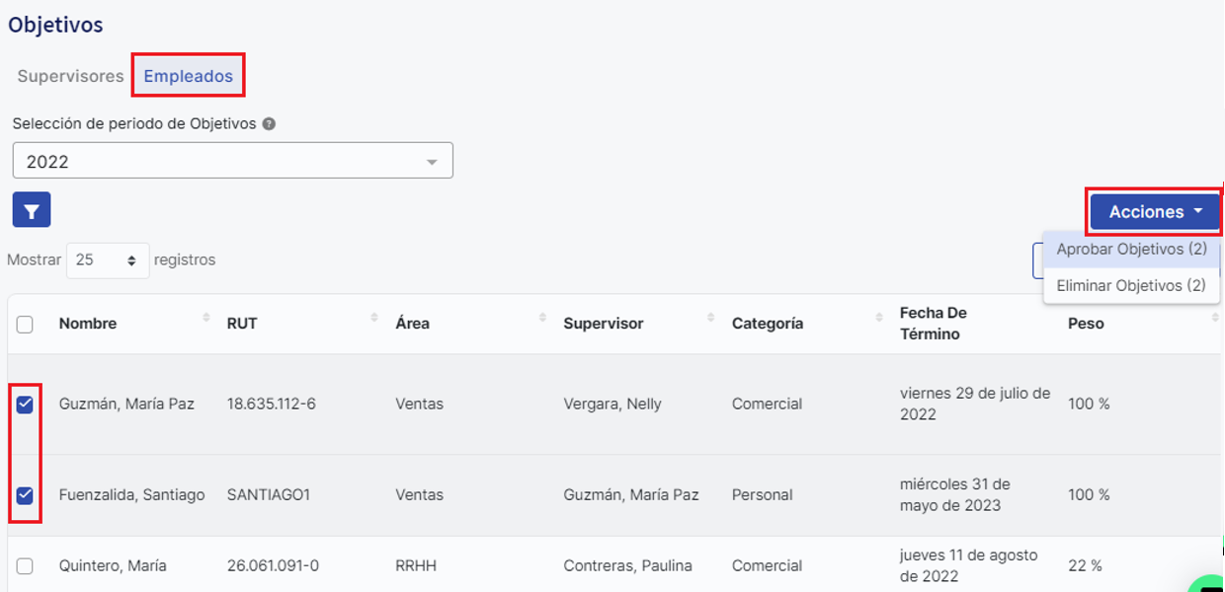Switch to the Supervisores tab
Image resolution: width=1225 pixels, height=592 pixels.
pos(70,76)
